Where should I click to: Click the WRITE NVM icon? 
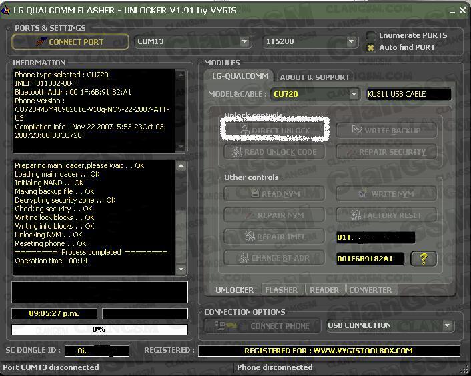tap(363, 193)
